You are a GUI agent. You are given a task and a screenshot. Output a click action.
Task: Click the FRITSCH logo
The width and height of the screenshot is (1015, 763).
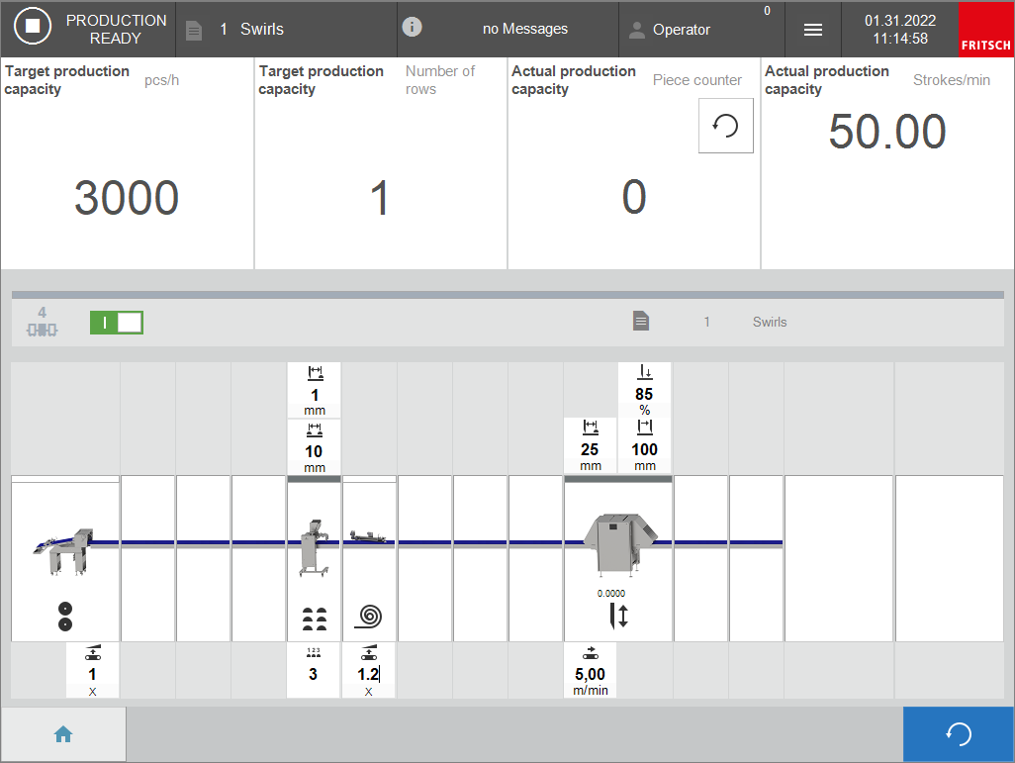(986, 30)
